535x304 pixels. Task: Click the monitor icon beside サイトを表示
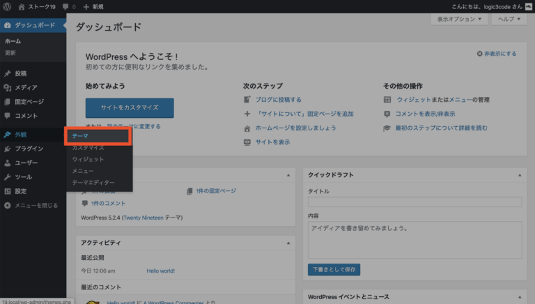click(247, 142)
